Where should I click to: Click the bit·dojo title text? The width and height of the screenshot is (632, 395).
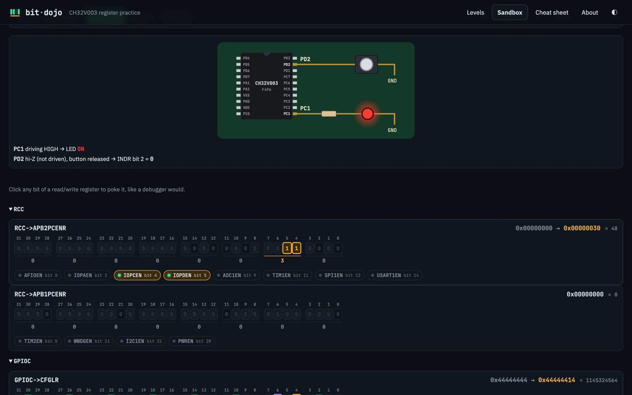[x=44, y=12]
